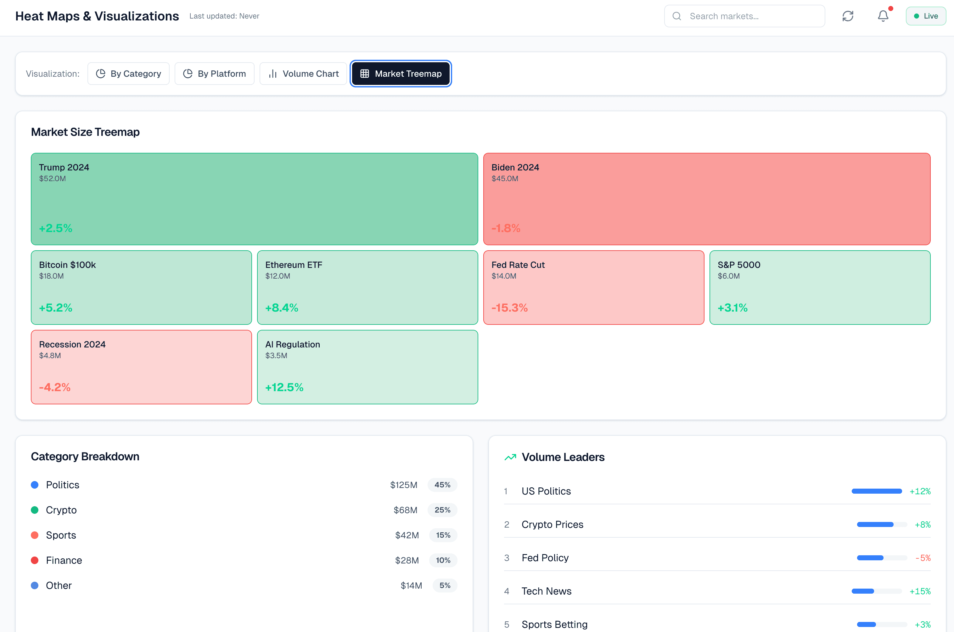Toggle the Politics category legend dot
The width and height of the screenshot is (954, 632).
[35, 485]
